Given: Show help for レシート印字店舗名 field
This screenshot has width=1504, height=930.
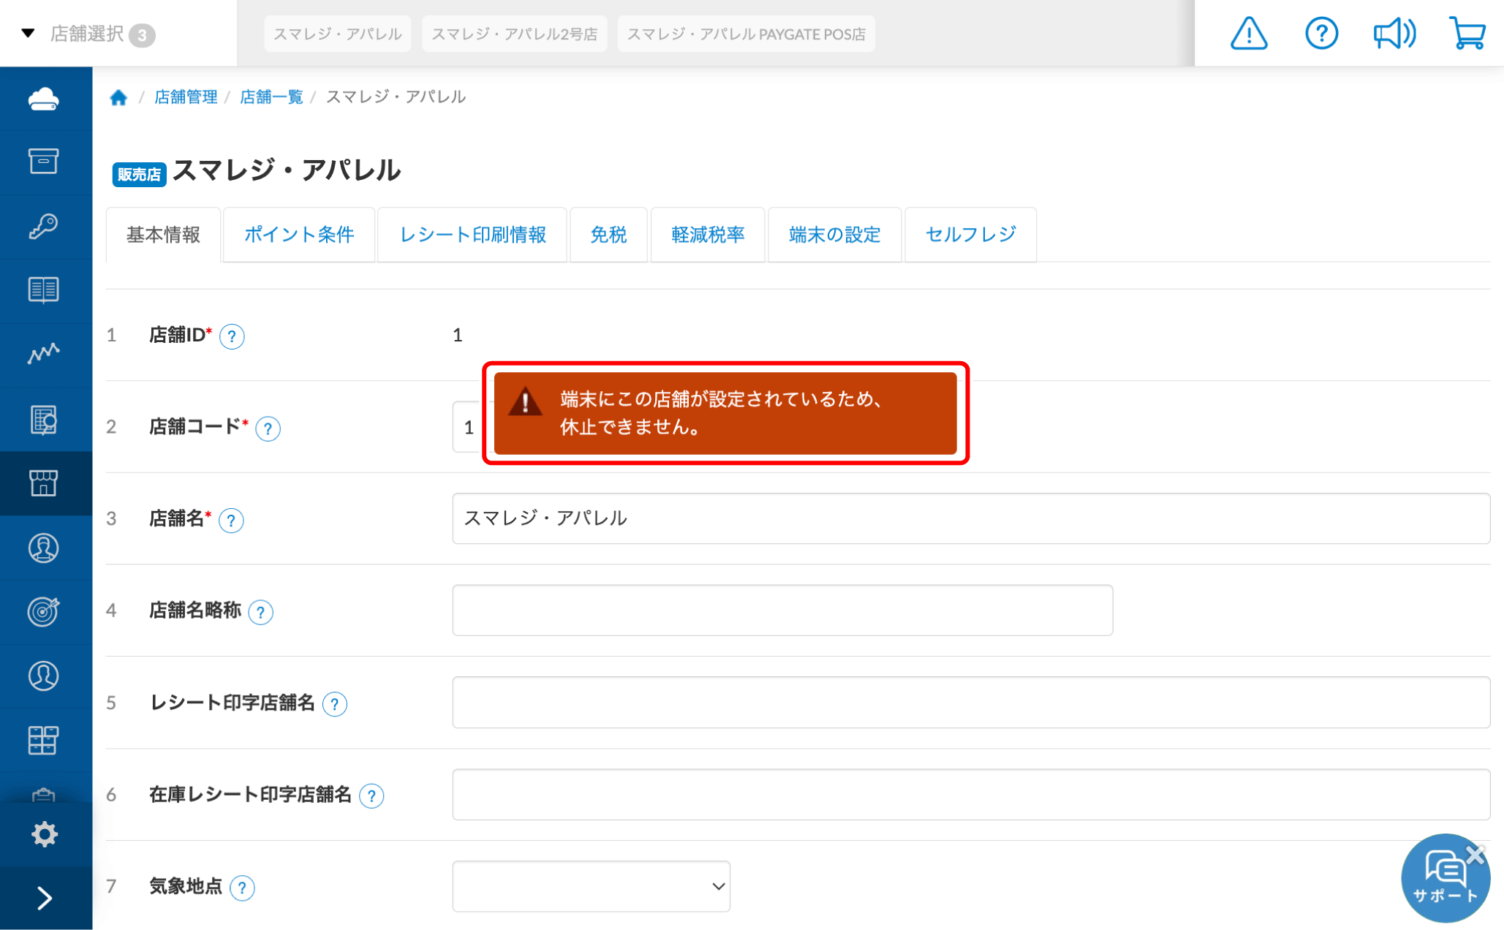Looking at the screenshot, I should point(334,704).
